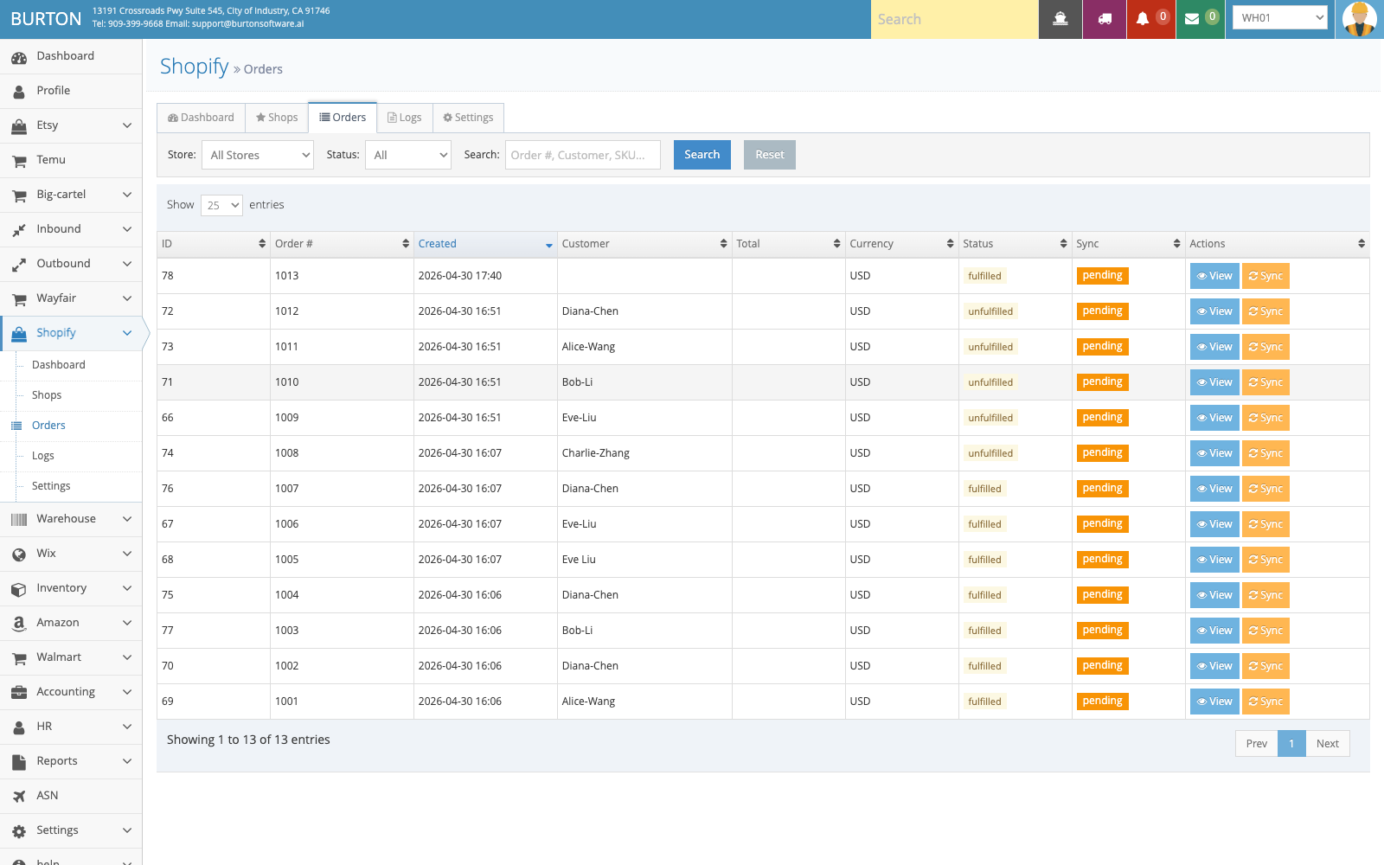Sort the table by Order # column

[342, 244]
